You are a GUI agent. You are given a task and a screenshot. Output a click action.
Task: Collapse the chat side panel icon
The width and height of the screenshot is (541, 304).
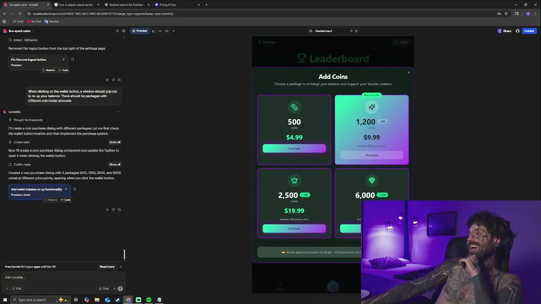(124, 31)
